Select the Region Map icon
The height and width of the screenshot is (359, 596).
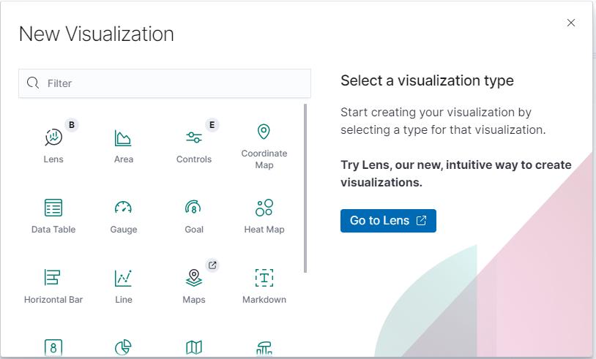tap(194, 347)
